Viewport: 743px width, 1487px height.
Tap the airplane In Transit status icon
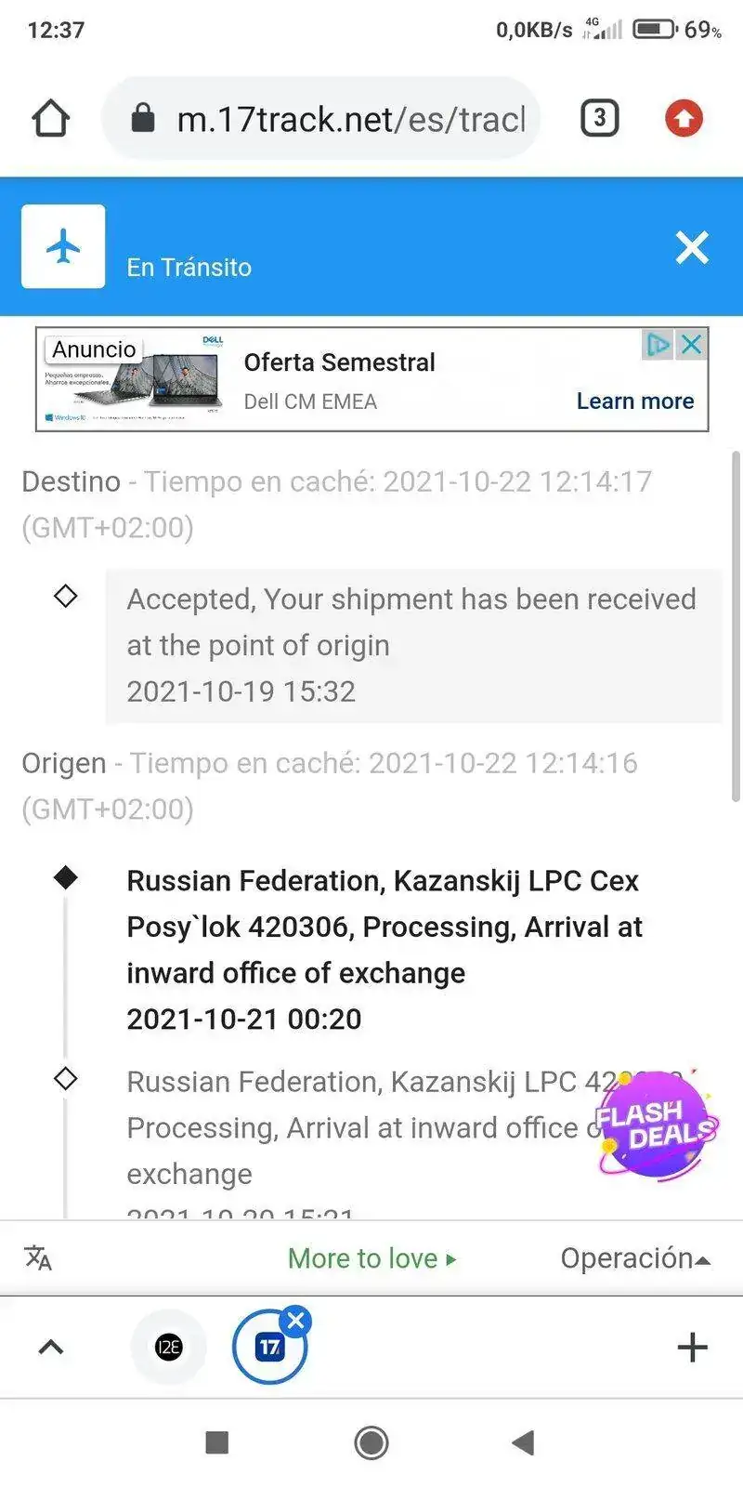(x=63, y=247)
